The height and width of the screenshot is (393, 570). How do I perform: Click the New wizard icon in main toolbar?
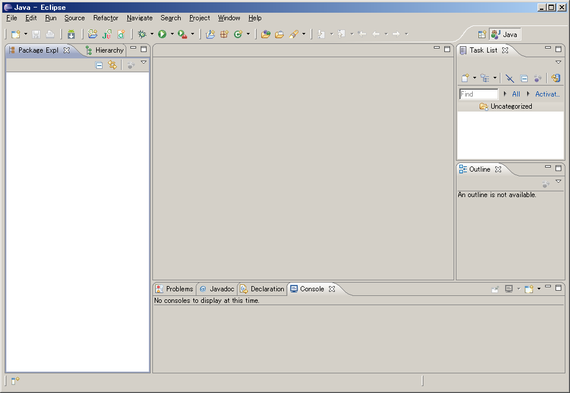pos(16,34)
